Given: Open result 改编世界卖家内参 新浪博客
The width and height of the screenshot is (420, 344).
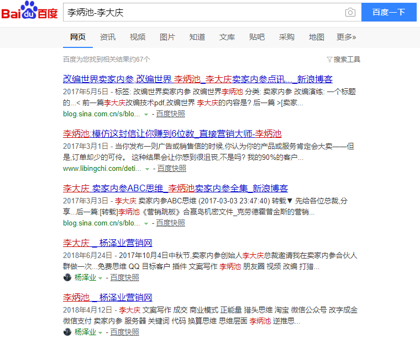Looking at the screenshot, I should pyautogui.click(x=198, y=79).
